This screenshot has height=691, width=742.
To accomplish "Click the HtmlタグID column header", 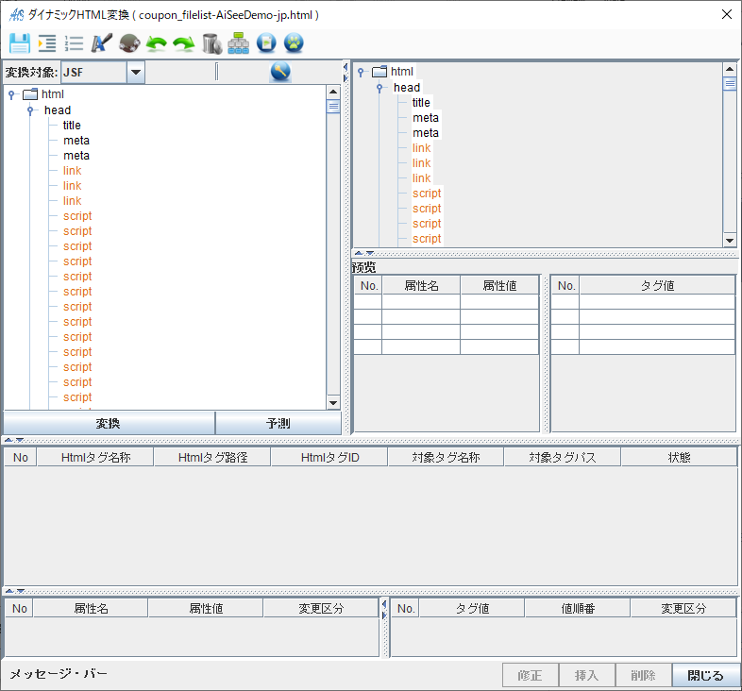I will (x=329, y=458).
